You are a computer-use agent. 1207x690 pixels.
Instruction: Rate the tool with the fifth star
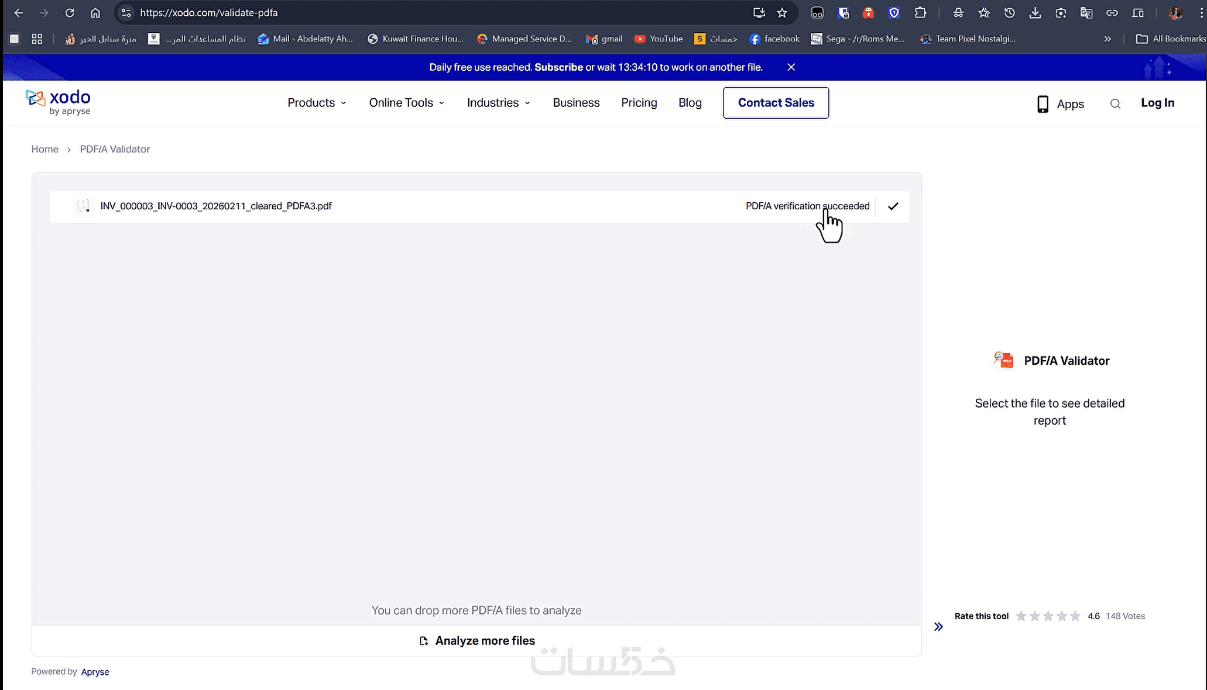pos(1075,616)
